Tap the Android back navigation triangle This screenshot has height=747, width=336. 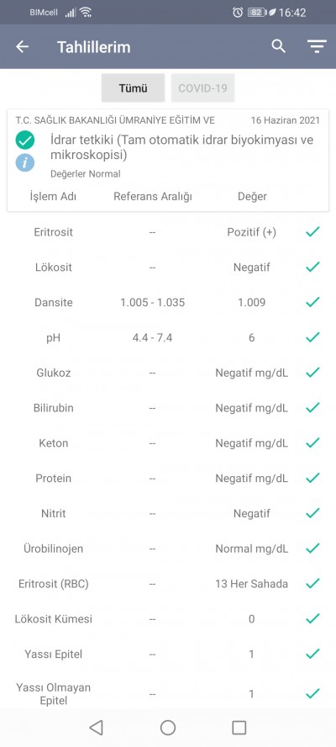[x=96, y=728]
